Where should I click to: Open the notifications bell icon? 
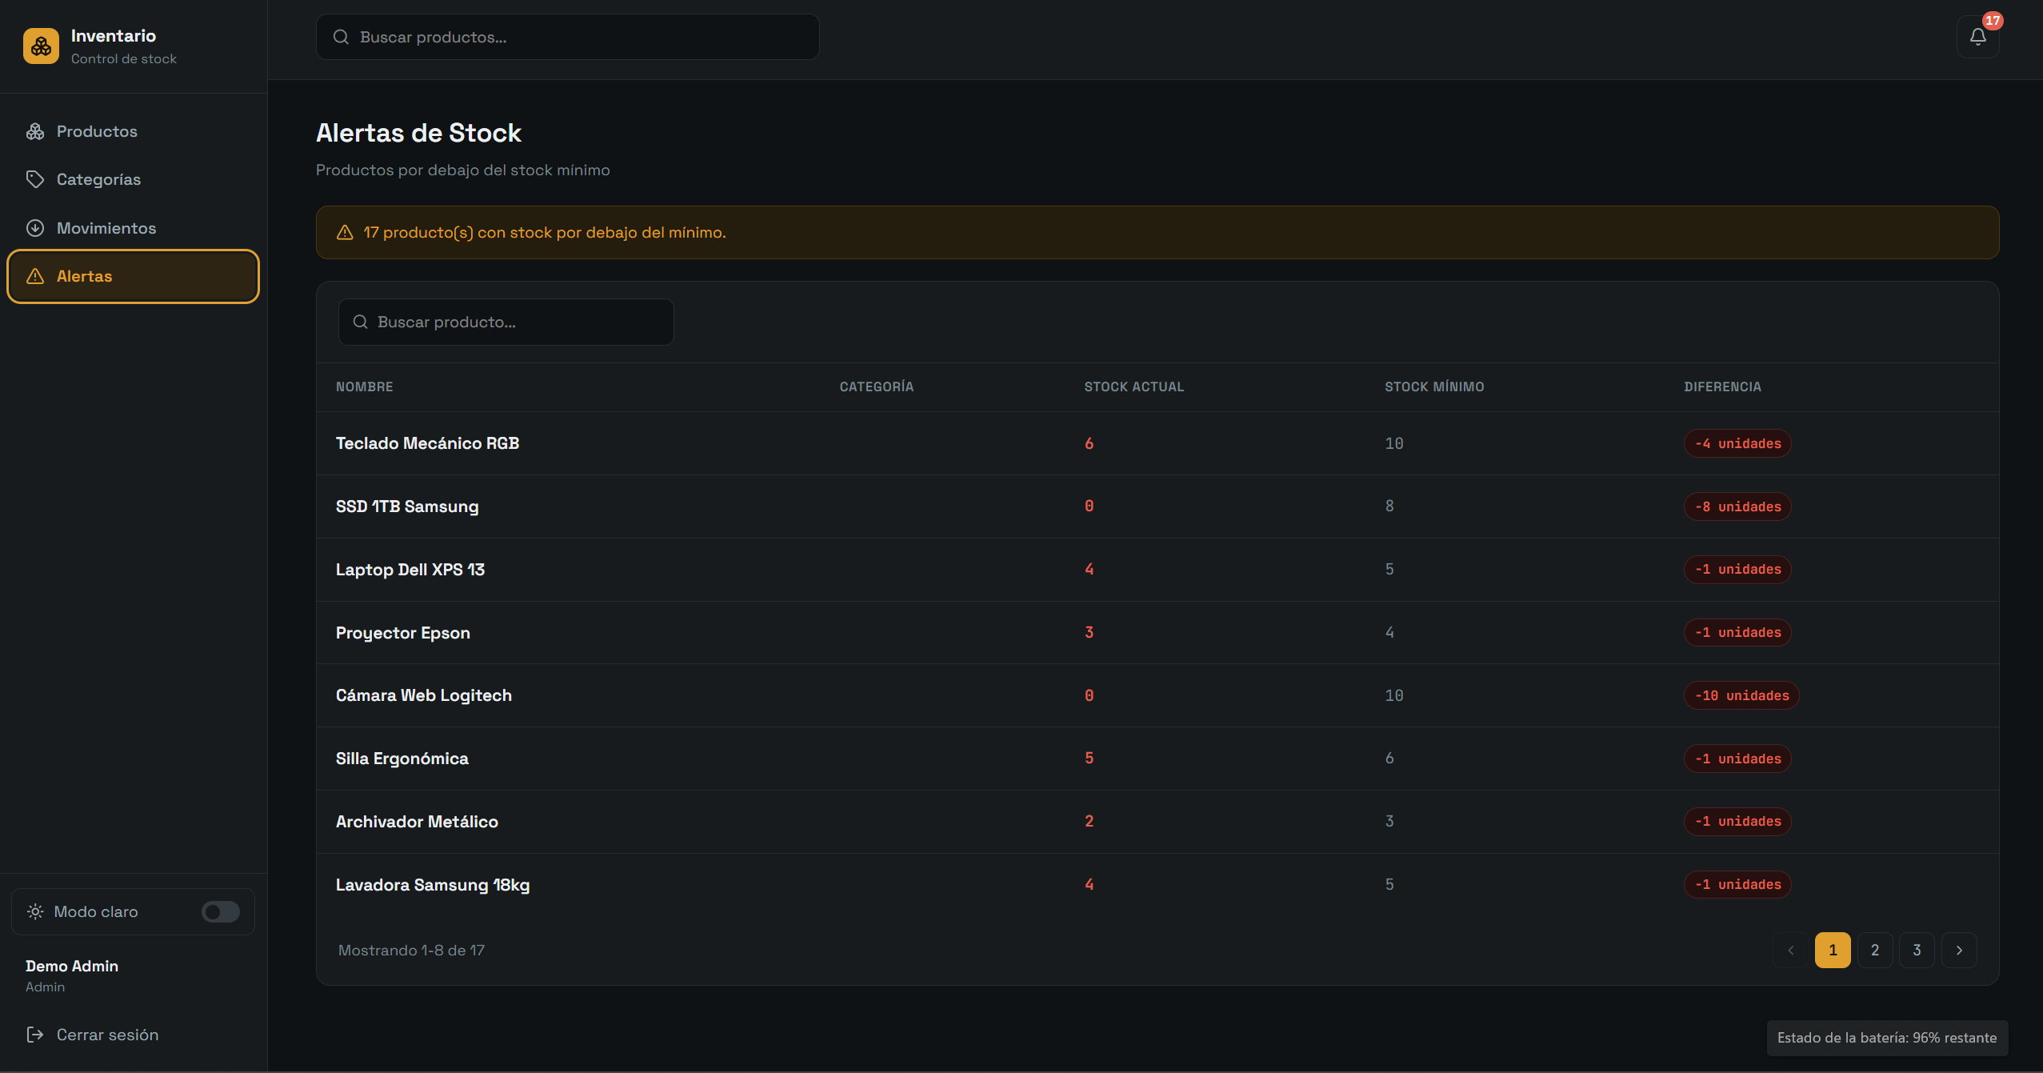click(1977, 37)
